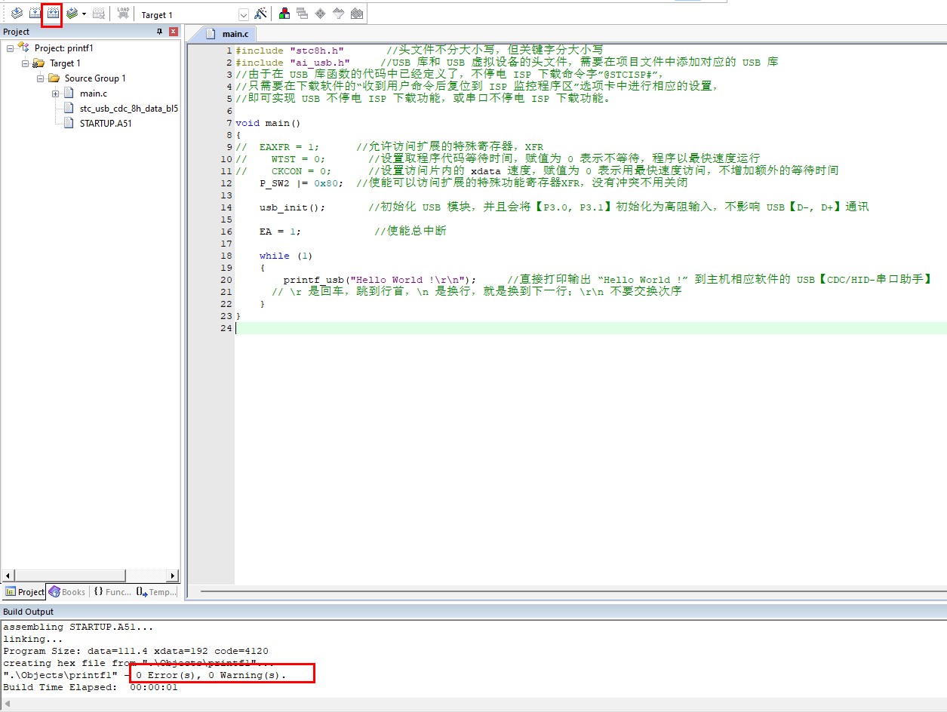Open the Manage Project Items icon
The width and height of the screenshot is (947, 712).
pos(284,14)
